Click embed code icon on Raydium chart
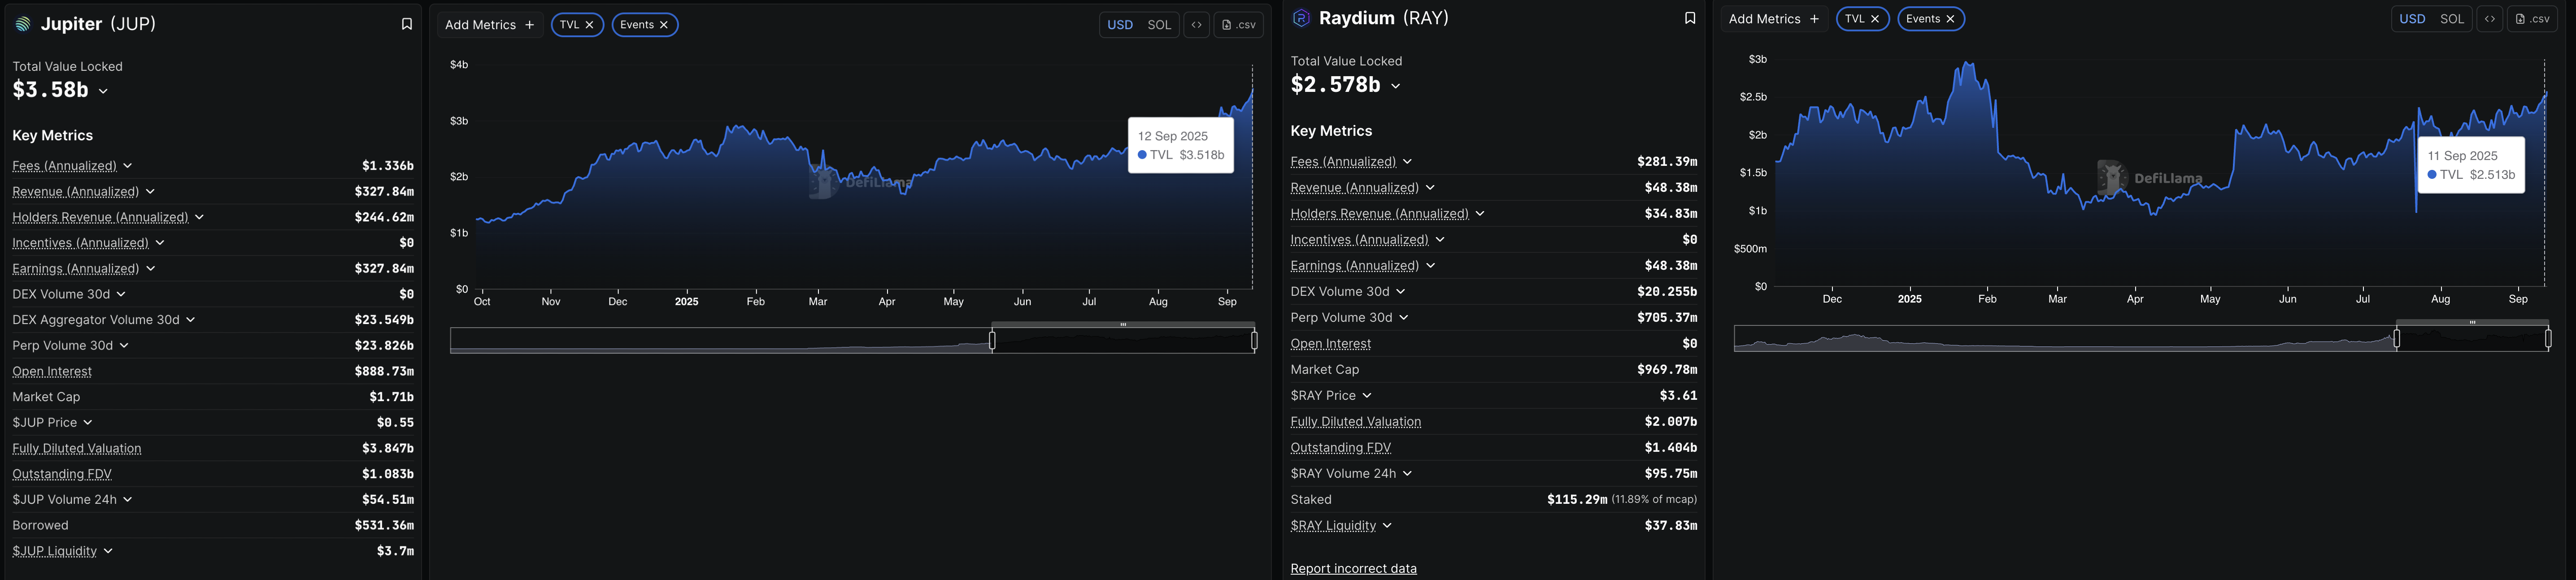This screenshot has width=2576, height=580. 2489,19
